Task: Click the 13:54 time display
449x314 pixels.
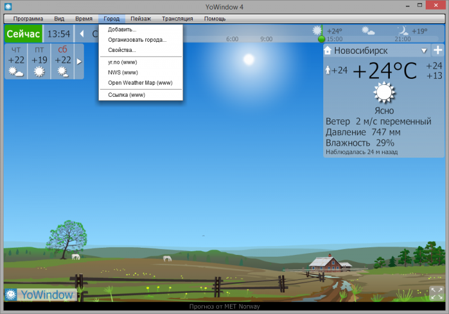Action: tap(59, 34)
